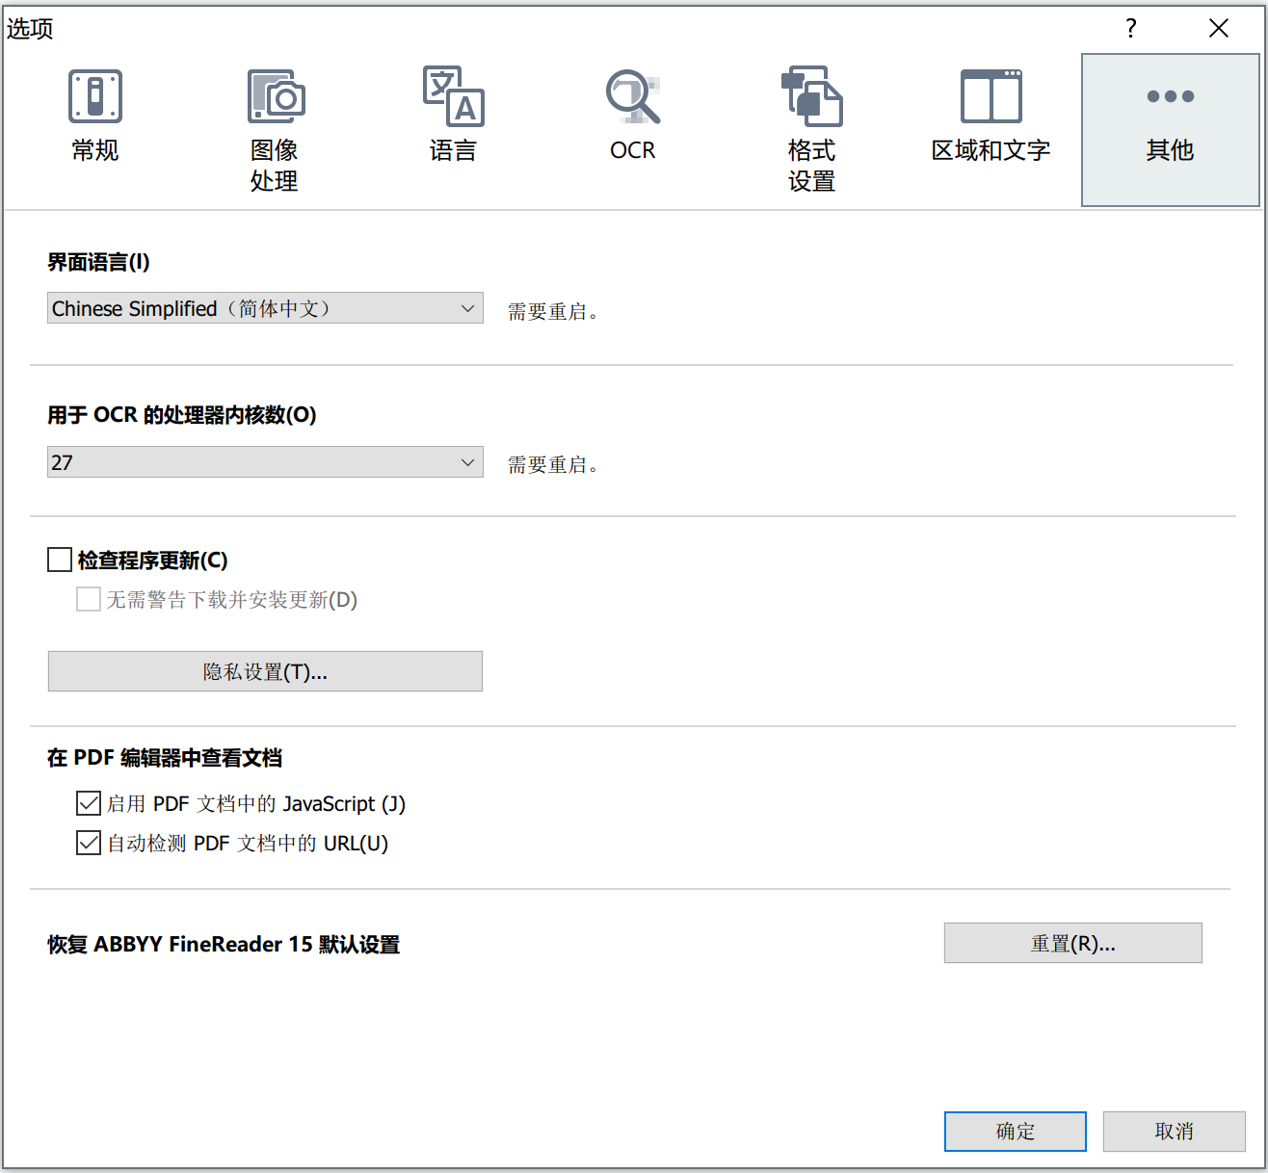Open the 语言 translation icon
This screenshot has width=1268, height=1173.
453,96
